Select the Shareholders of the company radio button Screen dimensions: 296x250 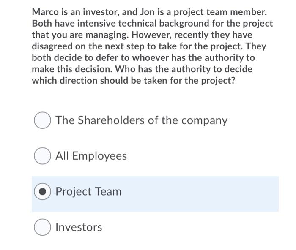pyautogui.click(x=42, y=120)
